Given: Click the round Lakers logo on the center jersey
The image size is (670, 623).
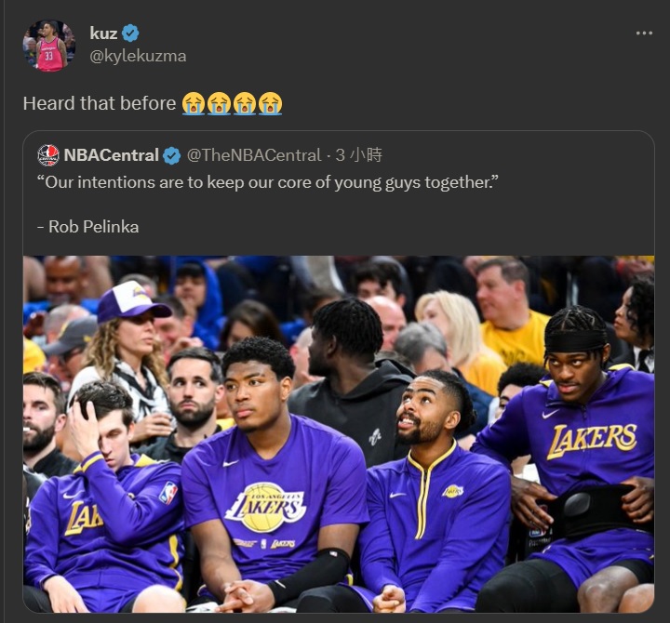Looking at the screenshot, I should [x=268, y=504].
